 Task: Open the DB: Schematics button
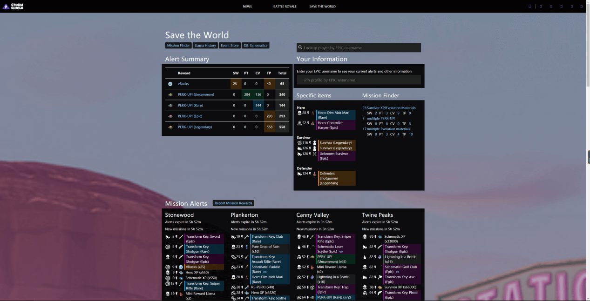[255, 46]
